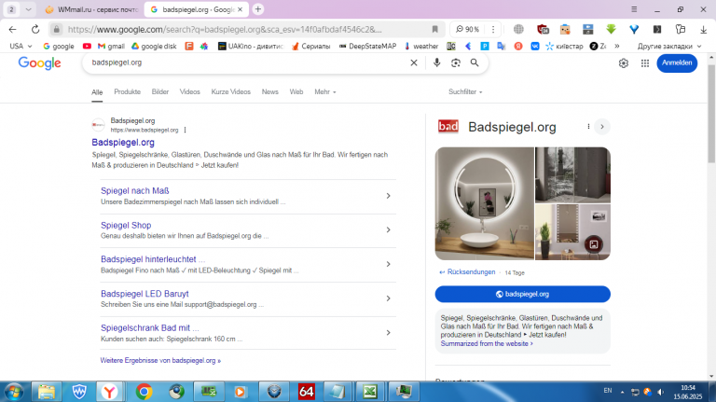The width and height of the screenshot is (716, 402).
Task: Switch to Produkte results tab
Action: 128,91
